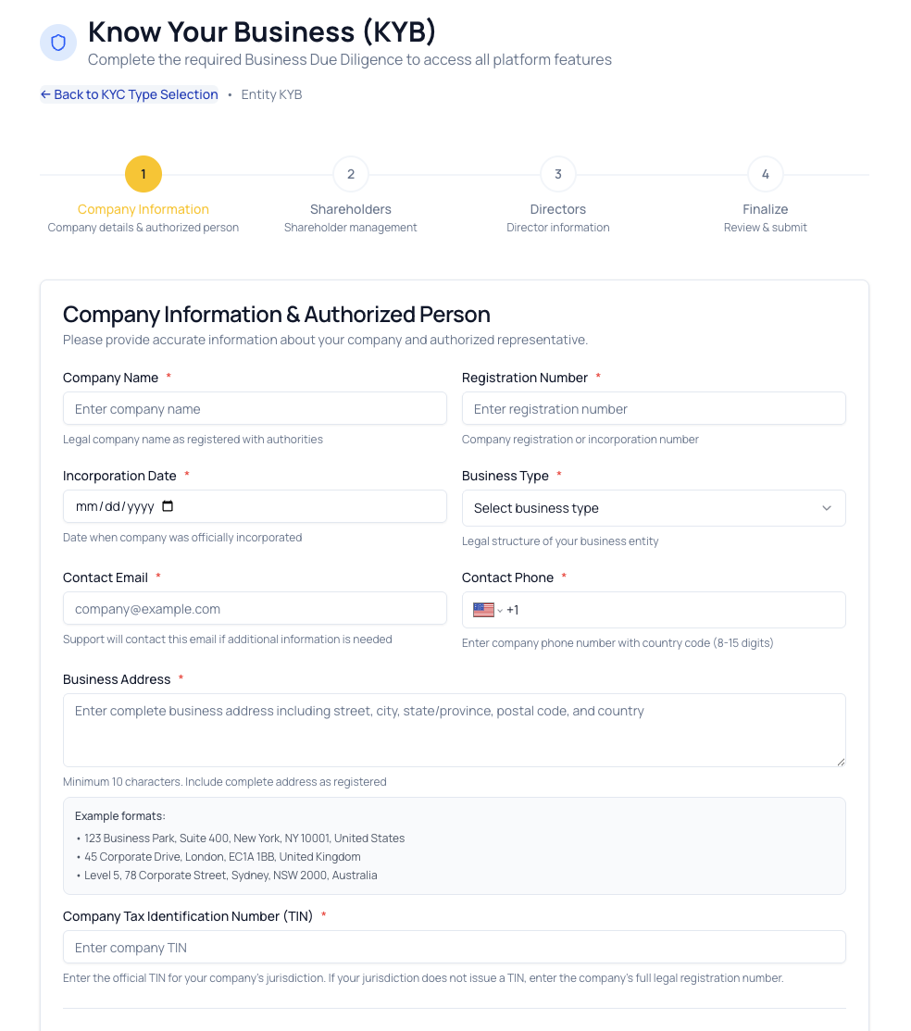The width and height of the screenshot is (911, 1031).
Task: Click the Contact Email input box
Action: (x=255, y=608)
